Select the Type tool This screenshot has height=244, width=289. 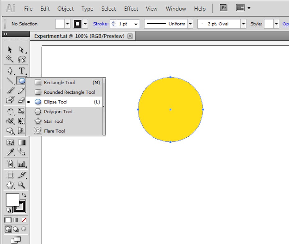click(21, 70)
